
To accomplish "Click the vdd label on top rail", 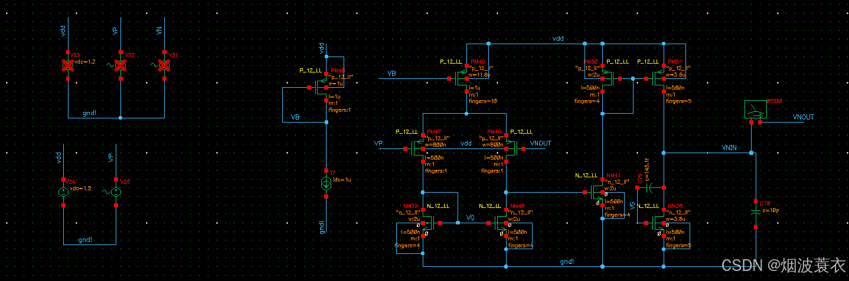I will pos(558,38).
